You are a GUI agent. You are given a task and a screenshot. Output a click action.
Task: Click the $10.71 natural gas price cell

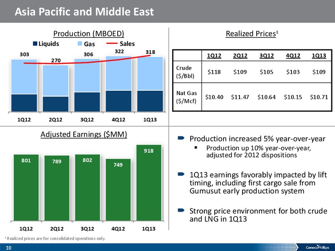[x=319, y=97]
